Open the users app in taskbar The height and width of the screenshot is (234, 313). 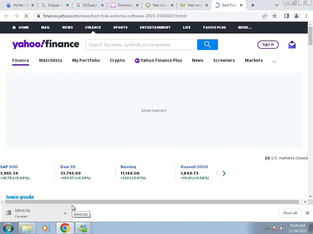coord(83,228)
